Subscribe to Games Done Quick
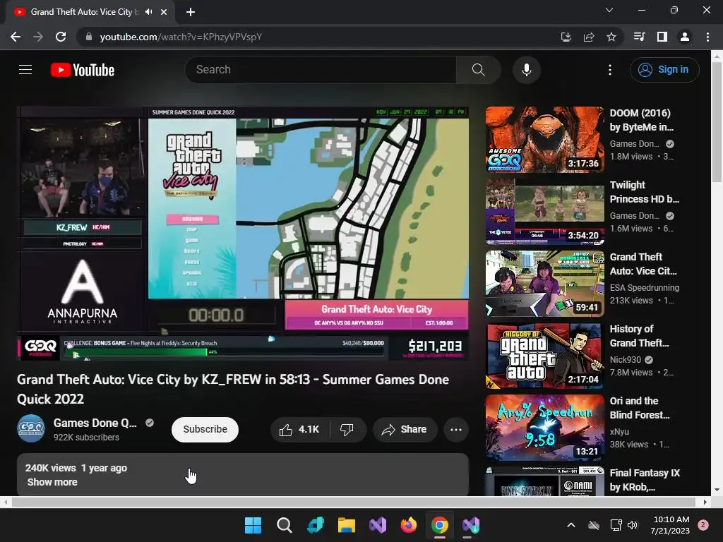 205,429
